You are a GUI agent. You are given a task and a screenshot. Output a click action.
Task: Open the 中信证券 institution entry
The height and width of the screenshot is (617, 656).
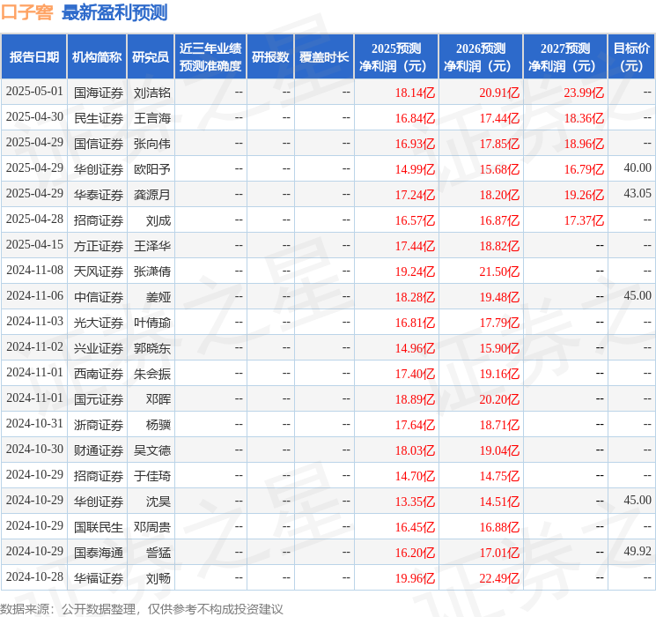pos(98,296)
